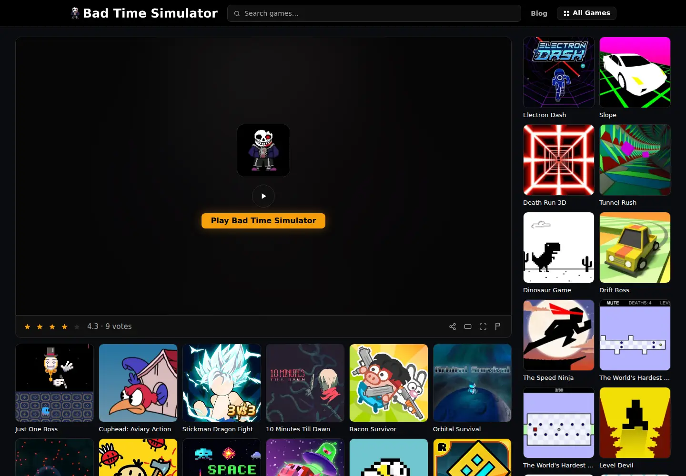This screenshot has height=476, width=686.
Task: Rate the game two stars
Action: coord(40,327)
